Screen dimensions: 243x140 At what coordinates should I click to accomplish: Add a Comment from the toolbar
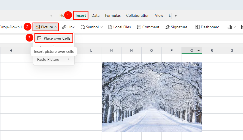click(148, 27)
